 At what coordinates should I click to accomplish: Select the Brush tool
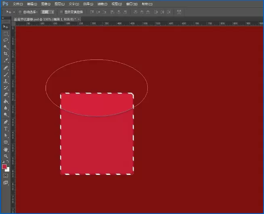pyautogui.click(x=6, y=74)
